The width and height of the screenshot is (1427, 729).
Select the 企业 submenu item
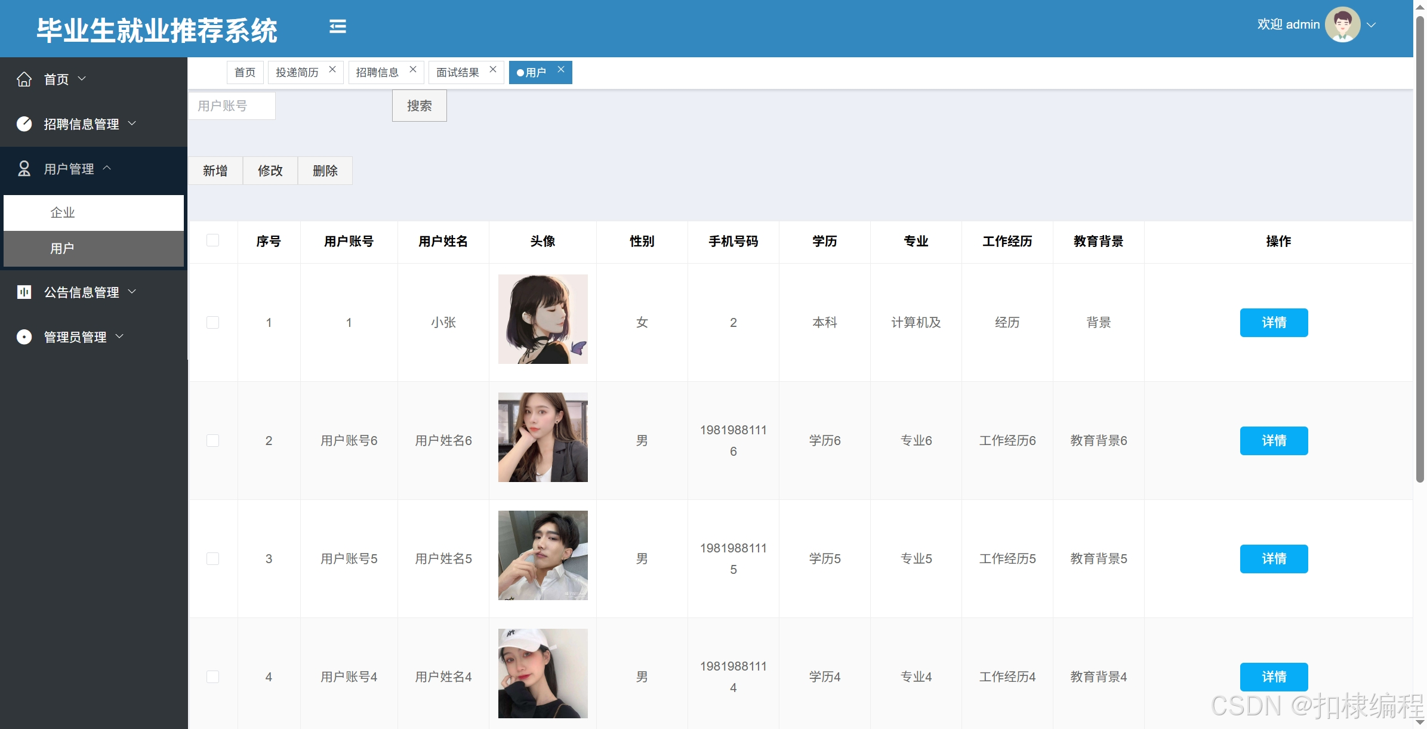click(x=94, y=212)
